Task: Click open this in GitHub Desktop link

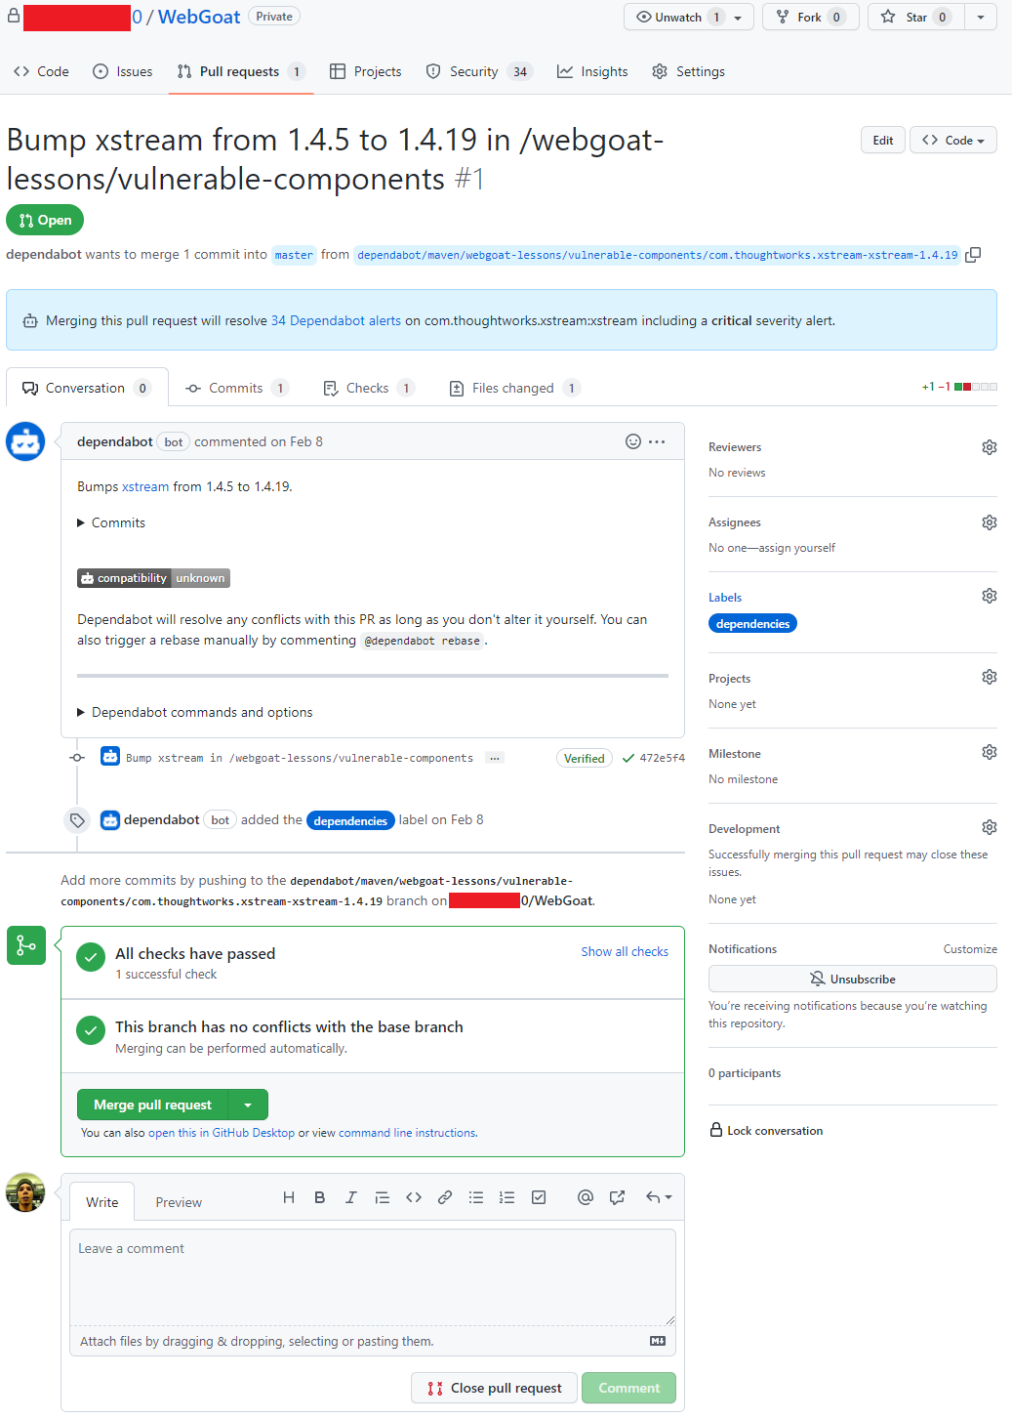Action: tap(222, 1133)
